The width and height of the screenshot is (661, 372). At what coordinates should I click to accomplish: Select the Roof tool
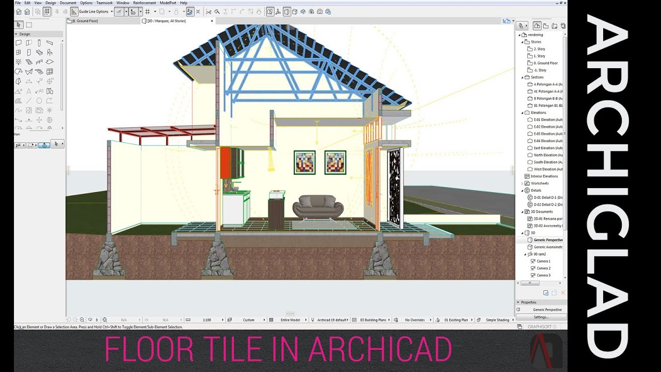click(x=19, y=71)
